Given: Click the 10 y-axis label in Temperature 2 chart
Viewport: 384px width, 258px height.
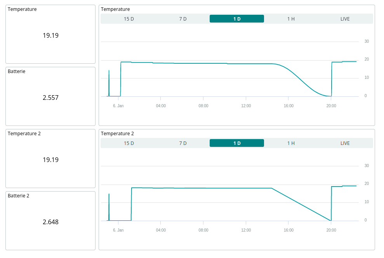Looking at the screenshot, I should pos(367,202).
